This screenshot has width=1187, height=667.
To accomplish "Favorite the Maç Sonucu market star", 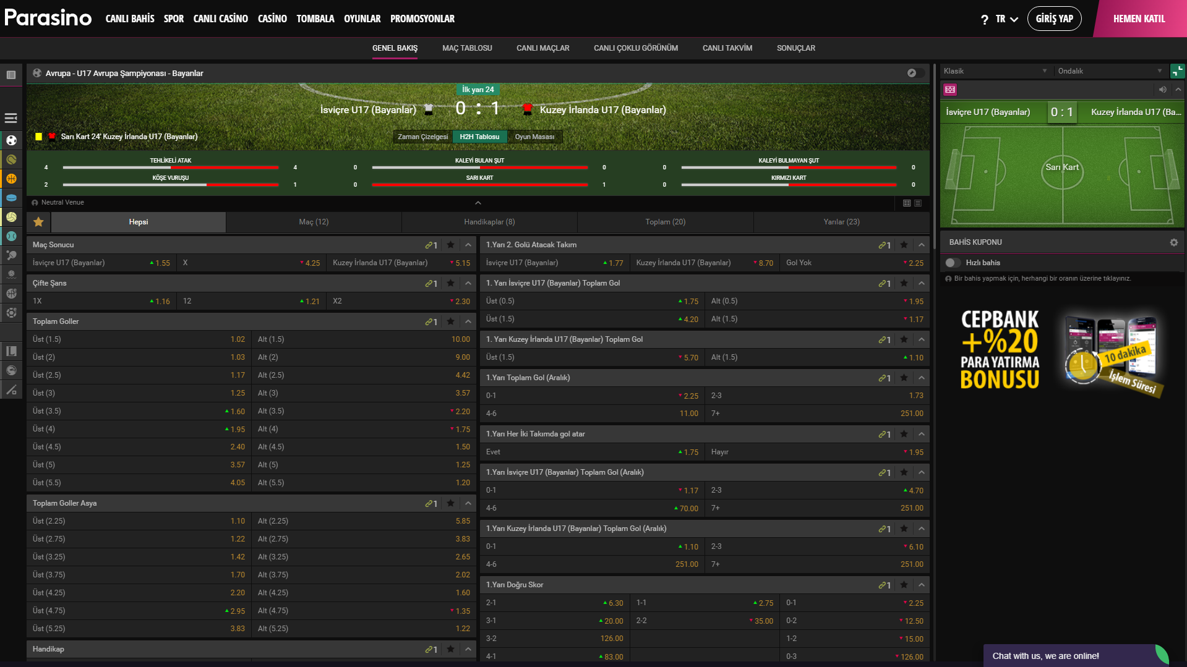I will 450,245.
